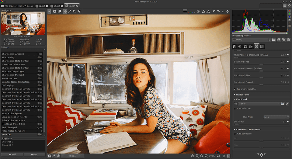
Task: Zoom out of the preview
Action: [x=193, y=156]
